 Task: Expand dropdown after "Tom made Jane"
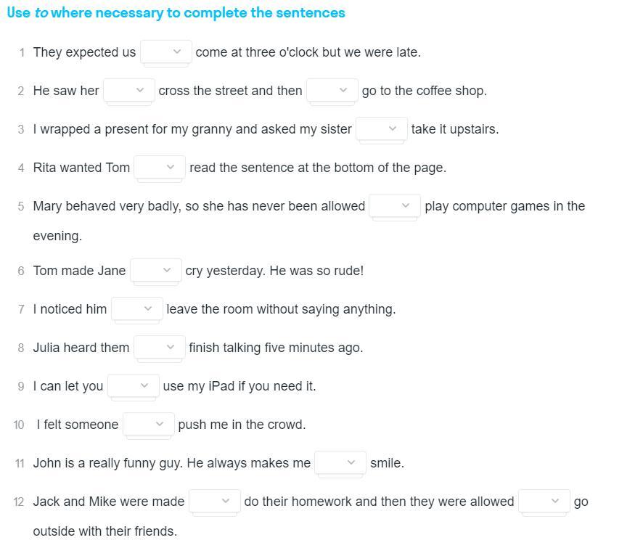(156, 271)
